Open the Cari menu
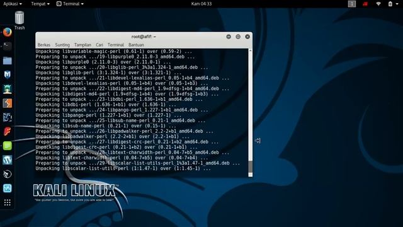The height and width of the screenshot is (227, 403). pos(99,45)
